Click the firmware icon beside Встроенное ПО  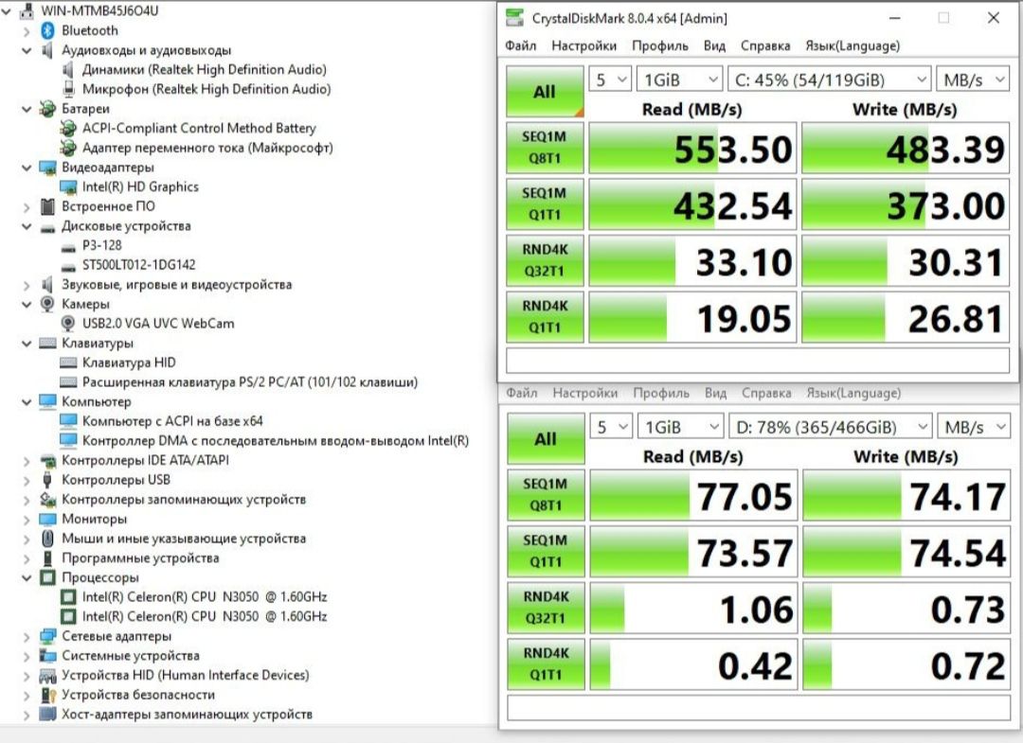pos(47,206)
